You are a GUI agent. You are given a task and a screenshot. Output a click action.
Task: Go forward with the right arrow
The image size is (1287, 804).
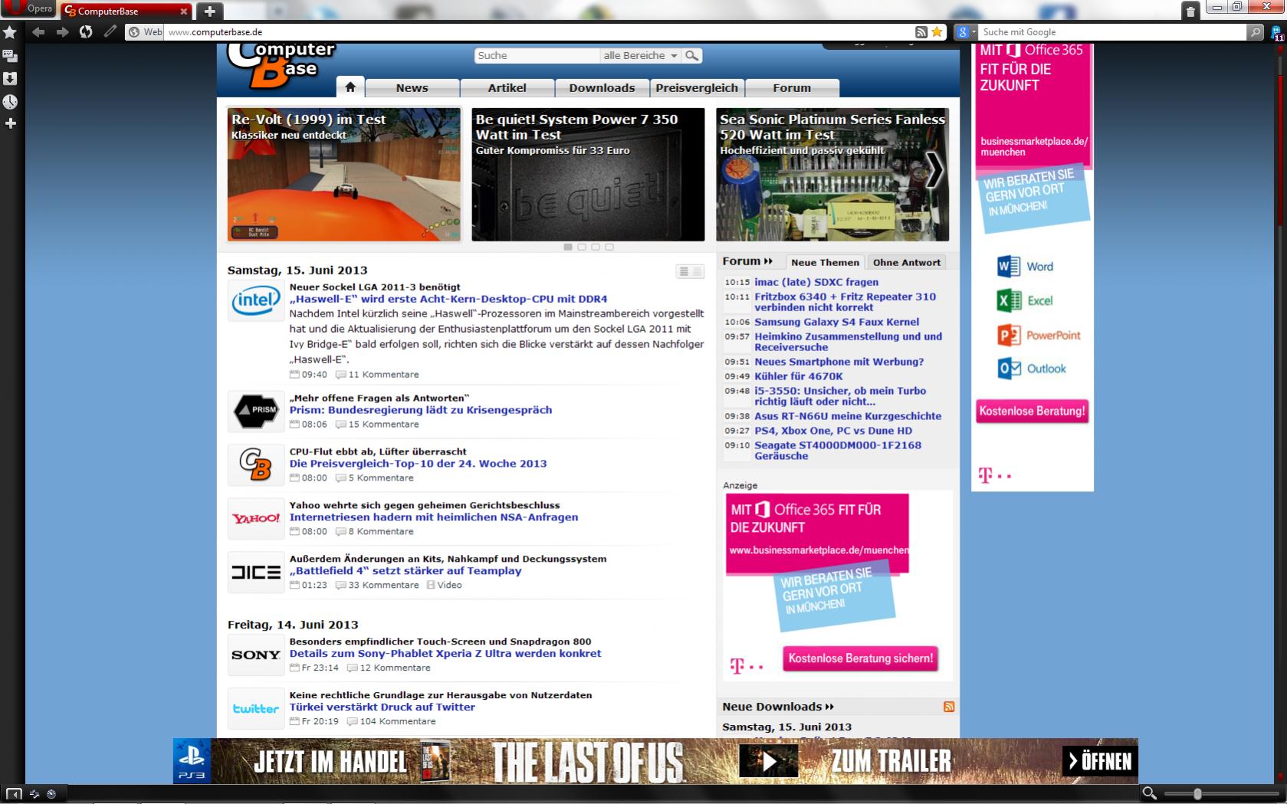(x=62, y=31)
